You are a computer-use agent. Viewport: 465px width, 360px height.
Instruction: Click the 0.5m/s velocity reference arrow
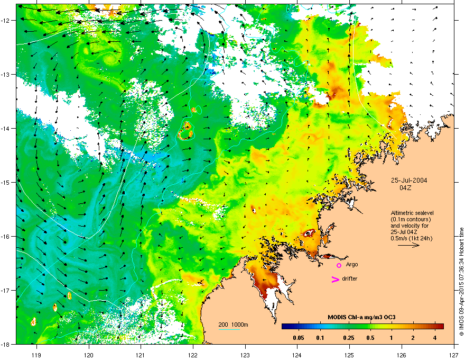pos(408,245)
